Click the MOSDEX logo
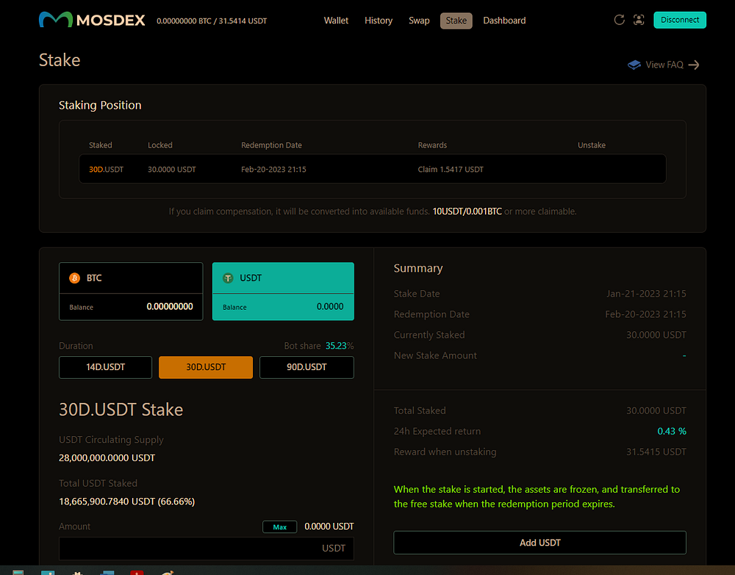This screenshot has height=575, width=735. pos(92,20)
